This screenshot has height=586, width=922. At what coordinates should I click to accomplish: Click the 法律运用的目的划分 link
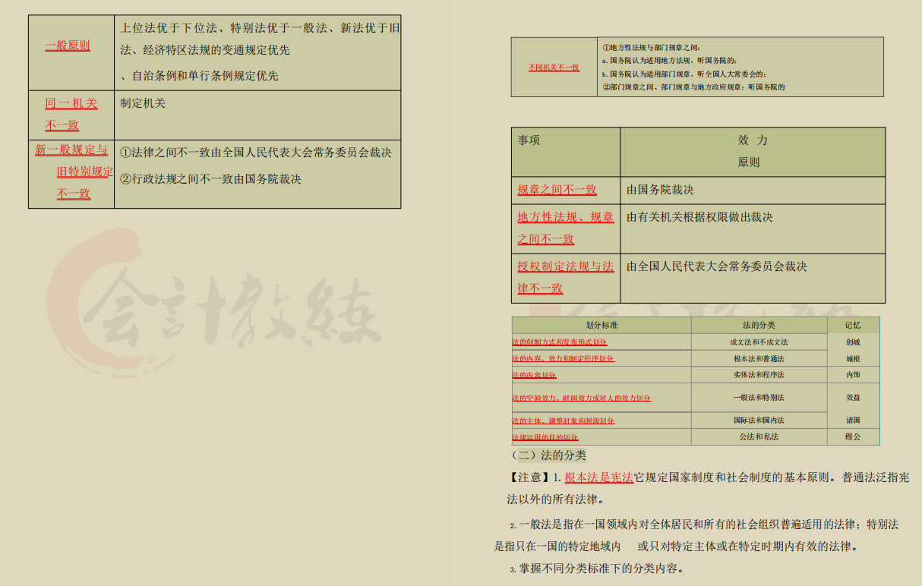point(545,436)
